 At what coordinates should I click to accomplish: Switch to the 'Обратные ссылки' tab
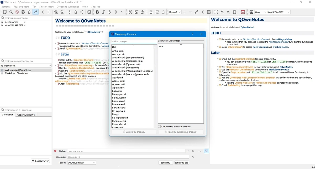(x=26, y=115)
